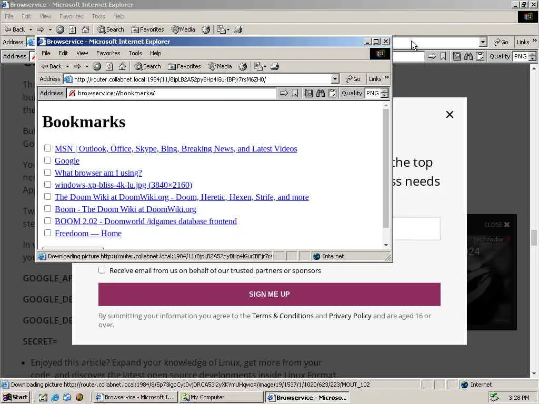Viewport: 539px width, 404px height.
Task: Check the Google bookmark checkbox
Action: [48, 160]
